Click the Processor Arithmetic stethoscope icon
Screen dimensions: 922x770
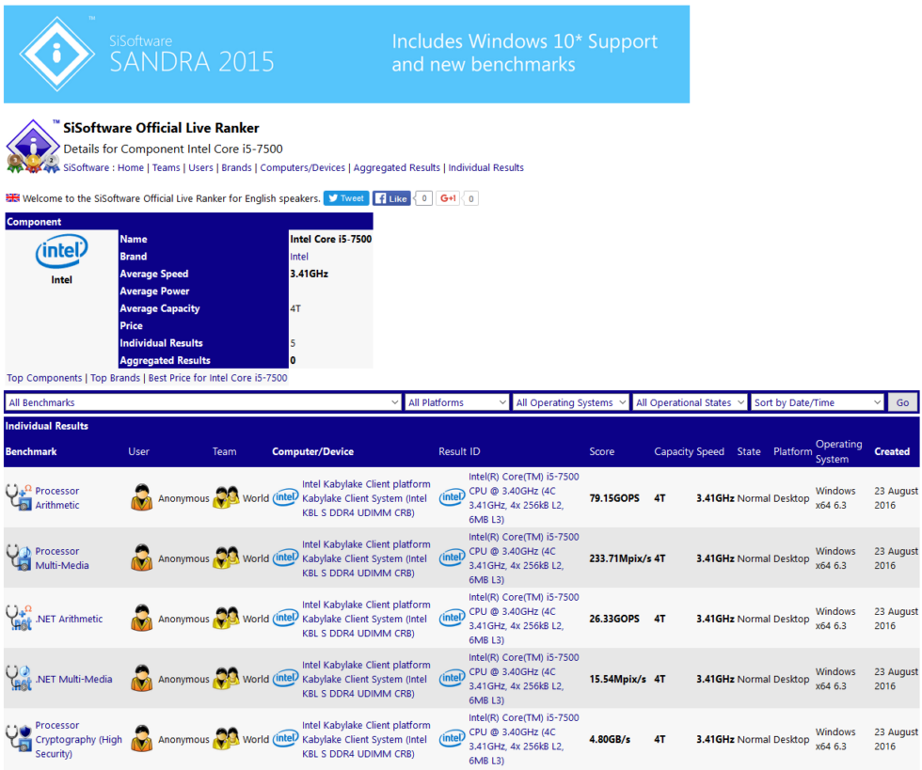coord(19,497)
